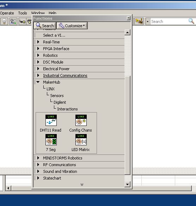
Task: Expand the RF Communications category
Action: [38, 165]
